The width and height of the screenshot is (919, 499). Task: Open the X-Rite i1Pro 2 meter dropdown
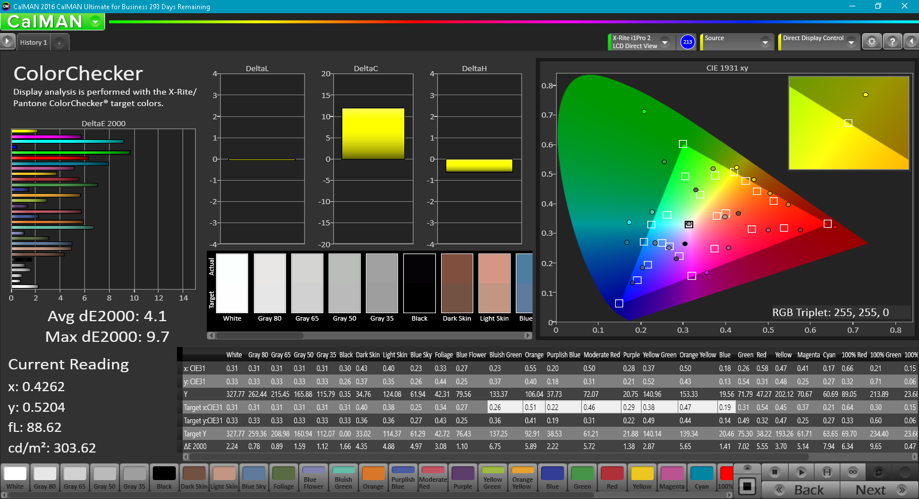point(665,42)
